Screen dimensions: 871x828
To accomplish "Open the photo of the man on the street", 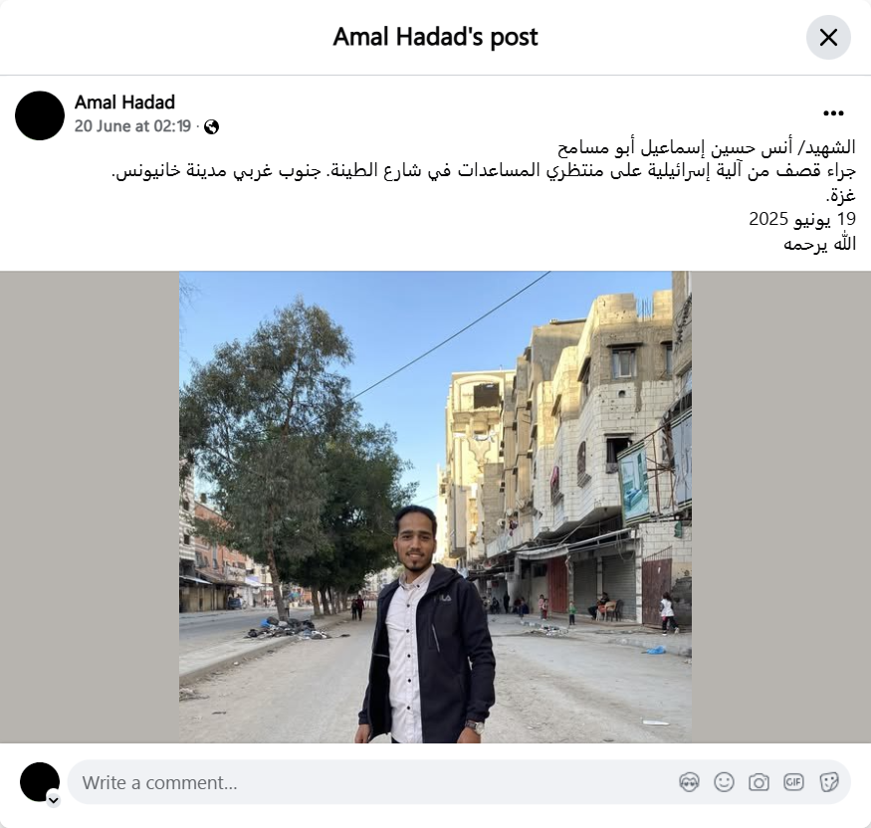I will click(x=435, y=507).
